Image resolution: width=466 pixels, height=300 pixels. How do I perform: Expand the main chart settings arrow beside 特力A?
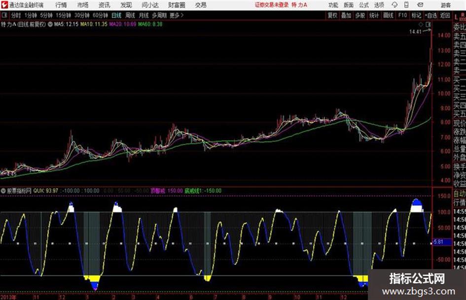pos(50,24)
